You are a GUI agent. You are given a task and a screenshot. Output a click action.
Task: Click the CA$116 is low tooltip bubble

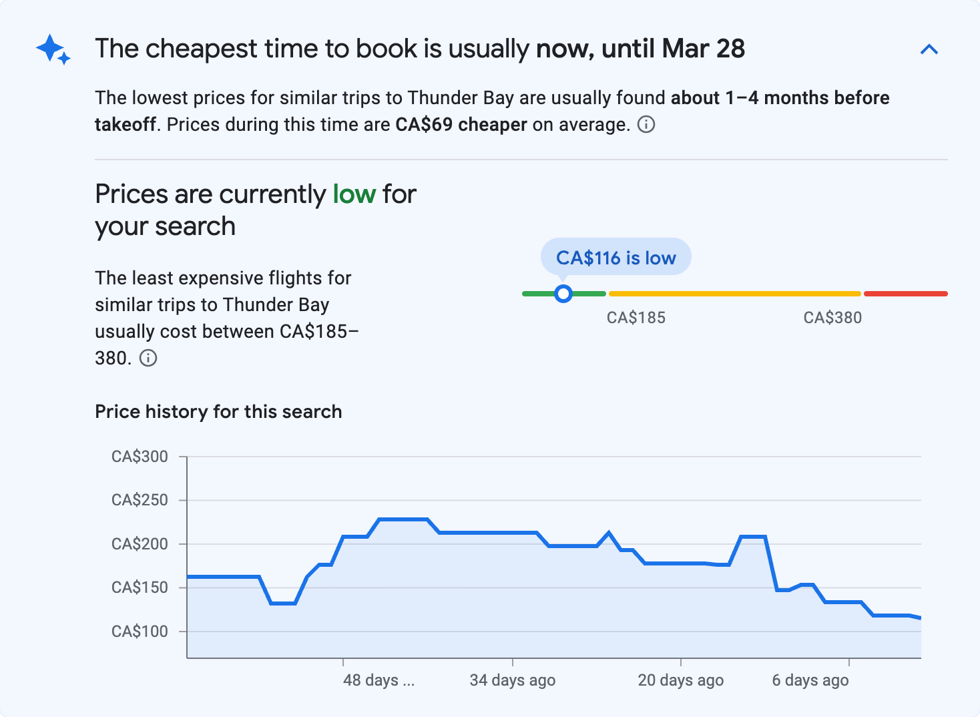[x=615, y=257]
